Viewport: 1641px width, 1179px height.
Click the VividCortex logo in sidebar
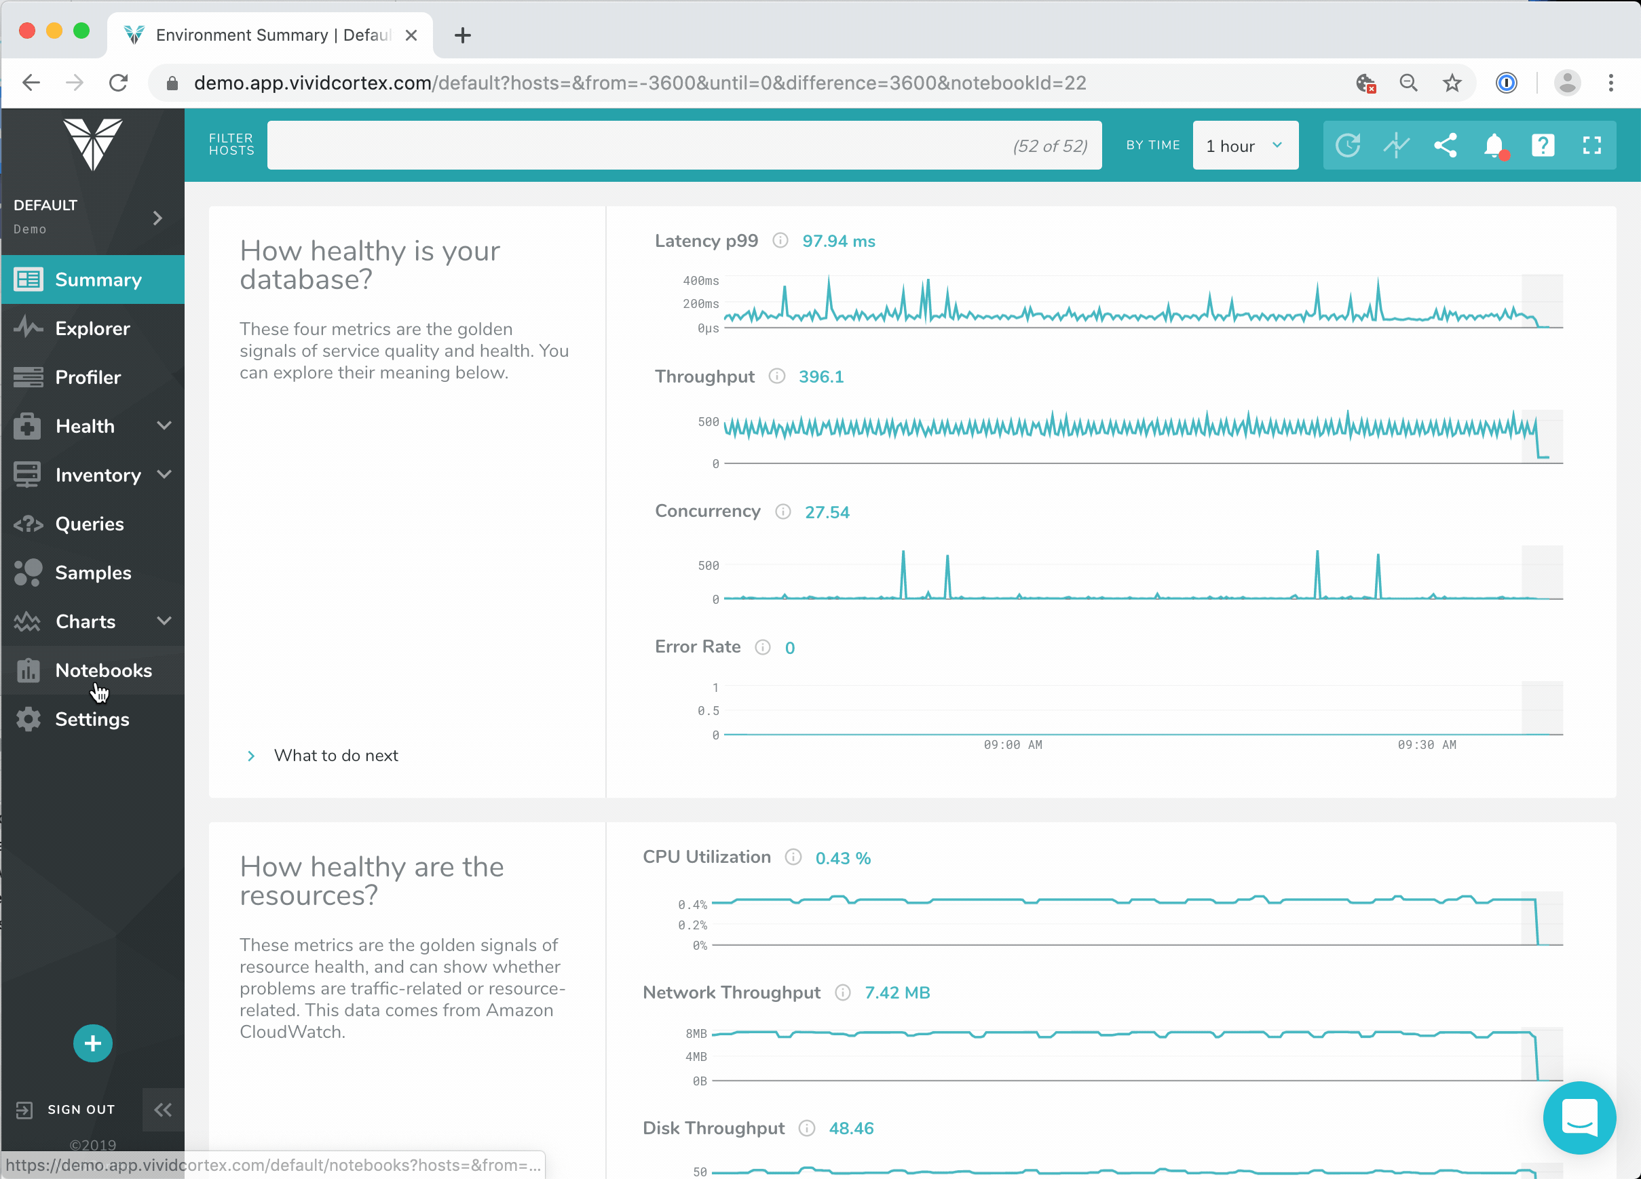point(92,144)
